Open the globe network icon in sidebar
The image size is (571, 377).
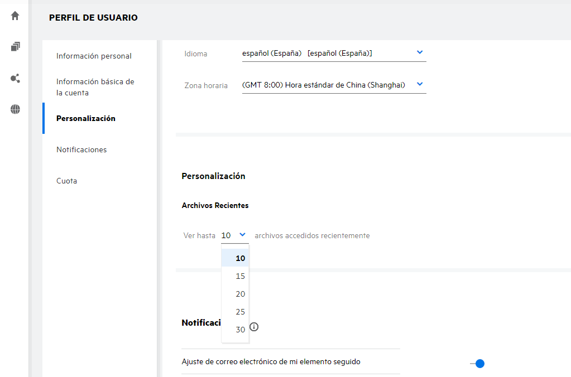[15, 109]
